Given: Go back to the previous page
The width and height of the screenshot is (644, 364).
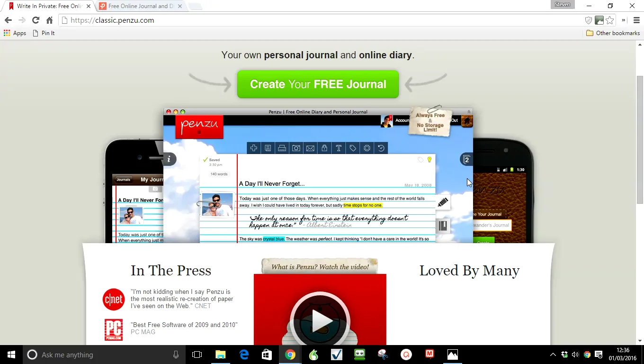Looking at the screenshot, I should [x=8, y=20].
